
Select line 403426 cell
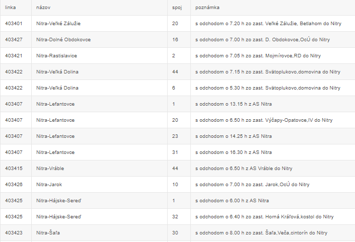[14, 184]
